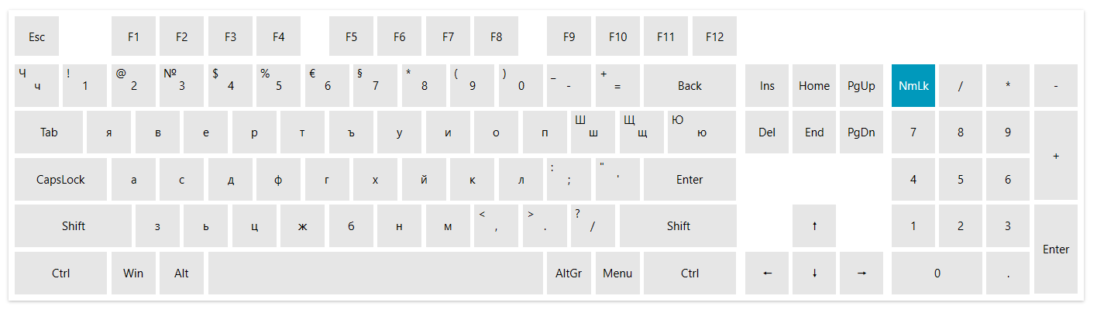Click the numpad 0 key
Image resolution: width=1097 pixels, height=313 pixels.
[937, 273]
